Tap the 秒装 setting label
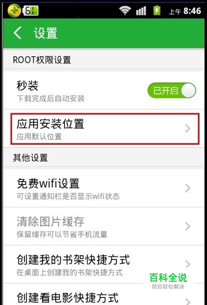 [28, 85]
